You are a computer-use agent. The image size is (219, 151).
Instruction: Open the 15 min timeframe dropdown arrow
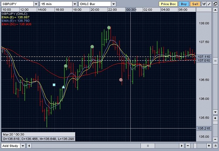click(x=75, y=4)
